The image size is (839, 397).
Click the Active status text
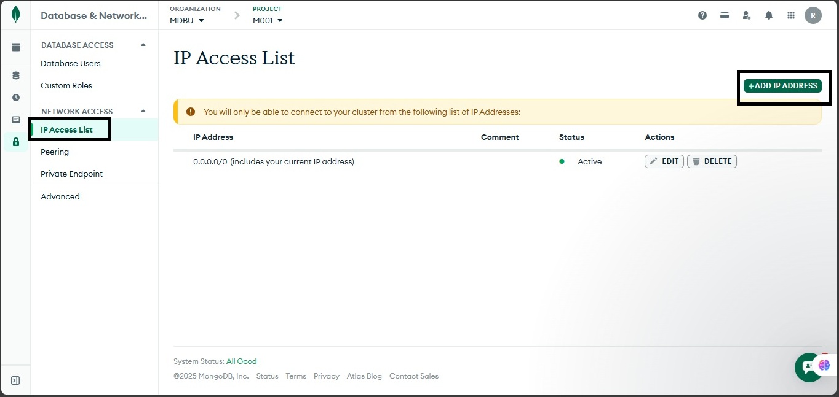tap(589, 161)
